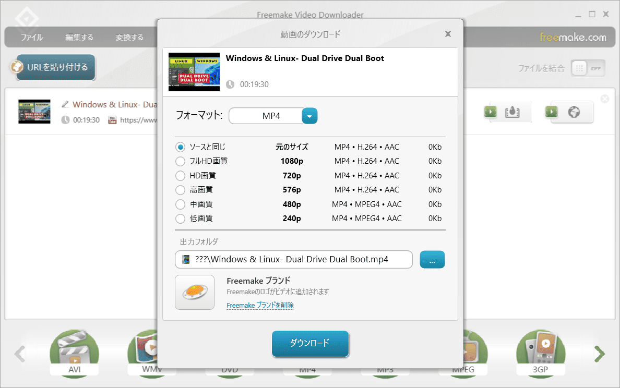
Task: Click the play with watermark icon button
Action: pyautogui.click(x=508, y=112)
